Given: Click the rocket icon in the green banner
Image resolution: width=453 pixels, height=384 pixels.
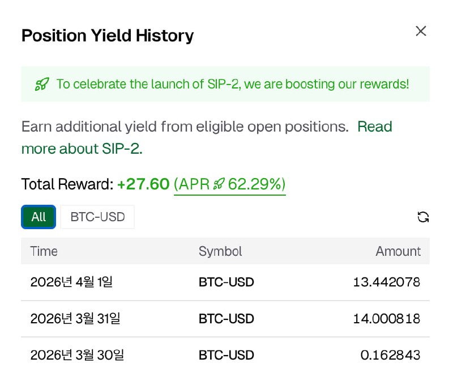Looking at the screenshot, I should (x=41, y=85).
